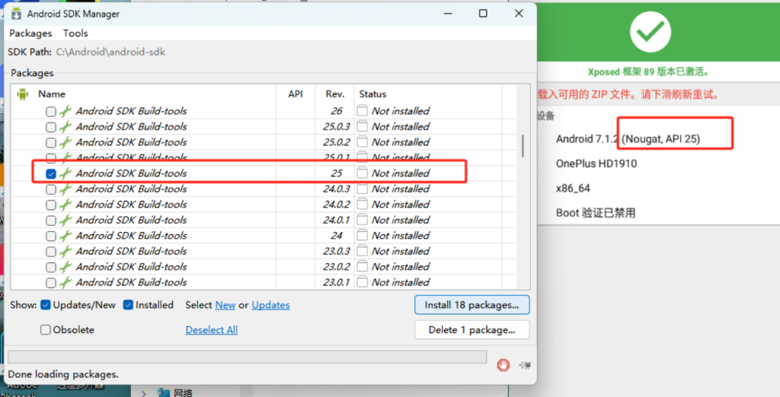The image size is (780, 397).
Task: Toggle the Installed show filter
Action: 128,305
